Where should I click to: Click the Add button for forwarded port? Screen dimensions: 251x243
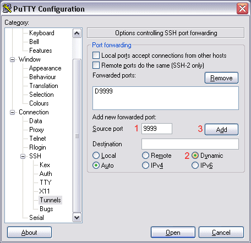pyautogui.click(x=221, y=129)
